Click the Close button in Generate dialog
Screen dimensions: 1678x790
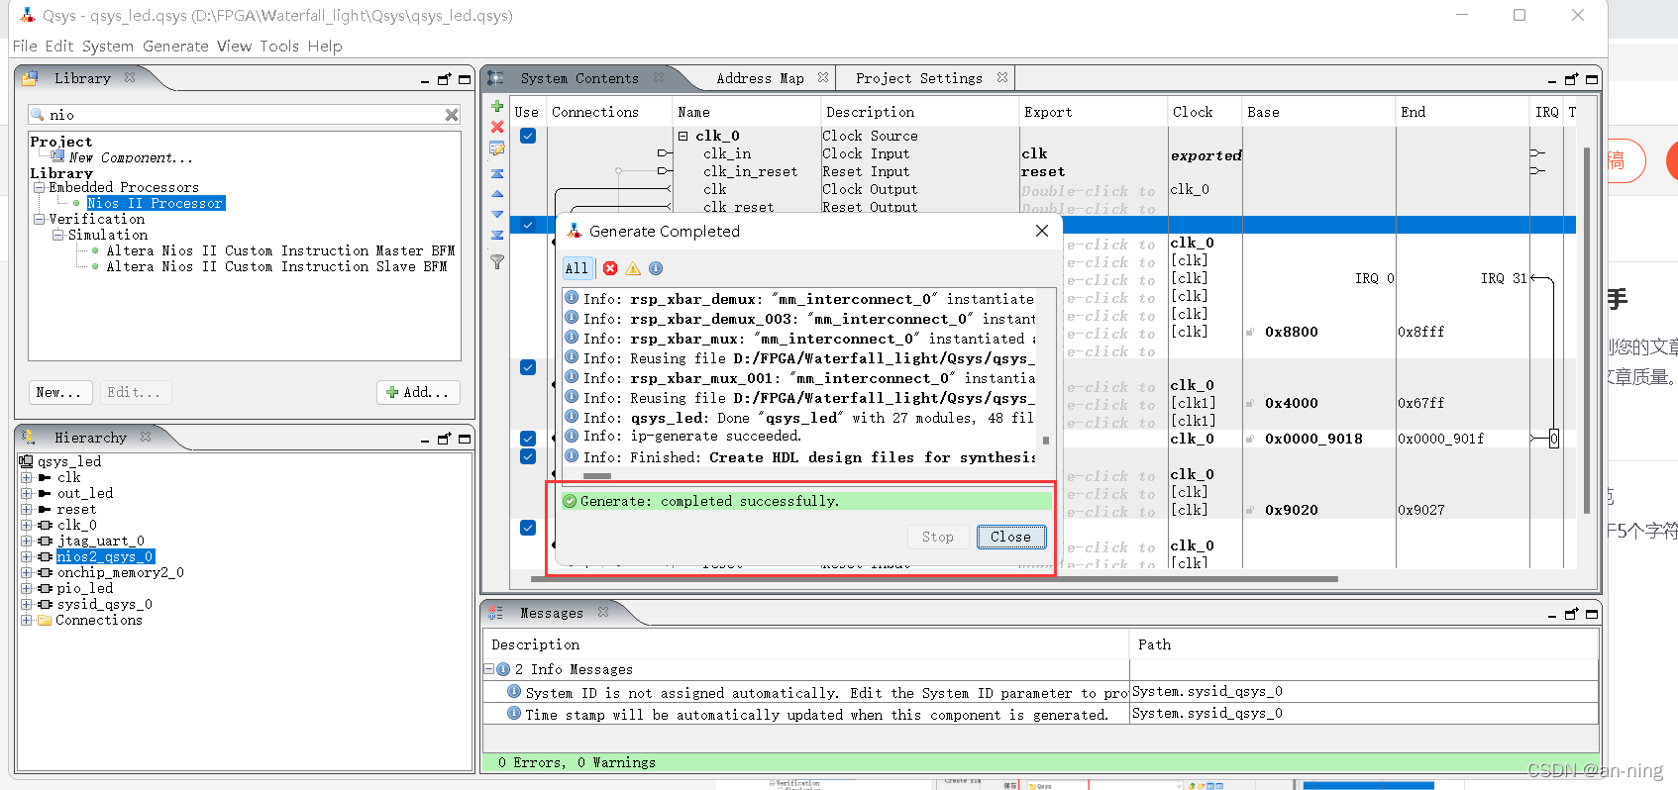click(x=1010, y=537)
